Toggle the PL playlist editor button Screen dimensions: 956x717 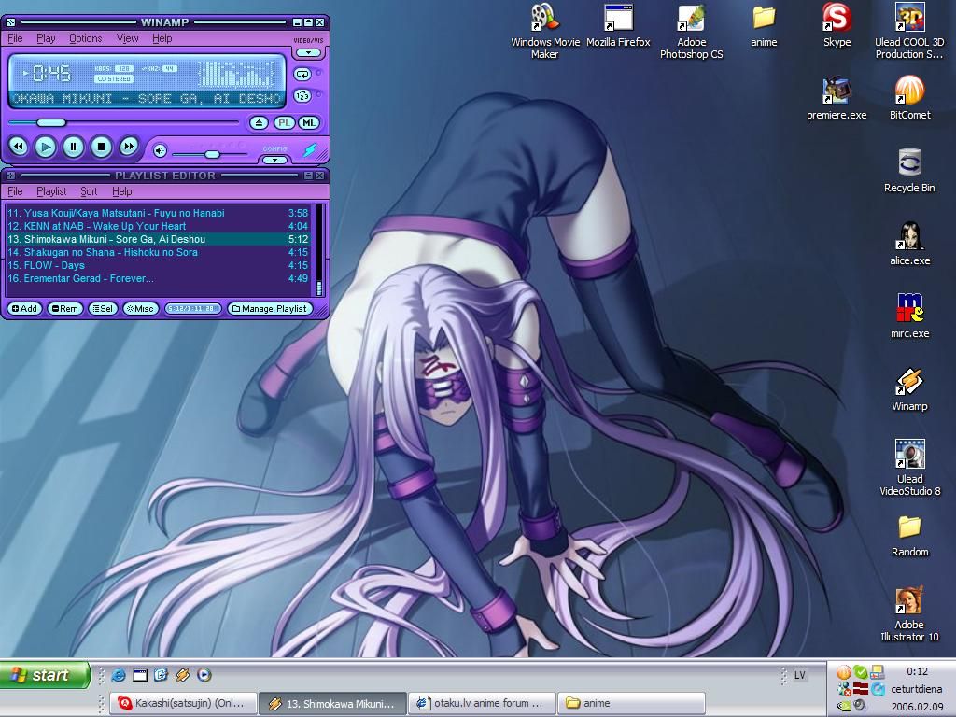click(x=284, y=122)
